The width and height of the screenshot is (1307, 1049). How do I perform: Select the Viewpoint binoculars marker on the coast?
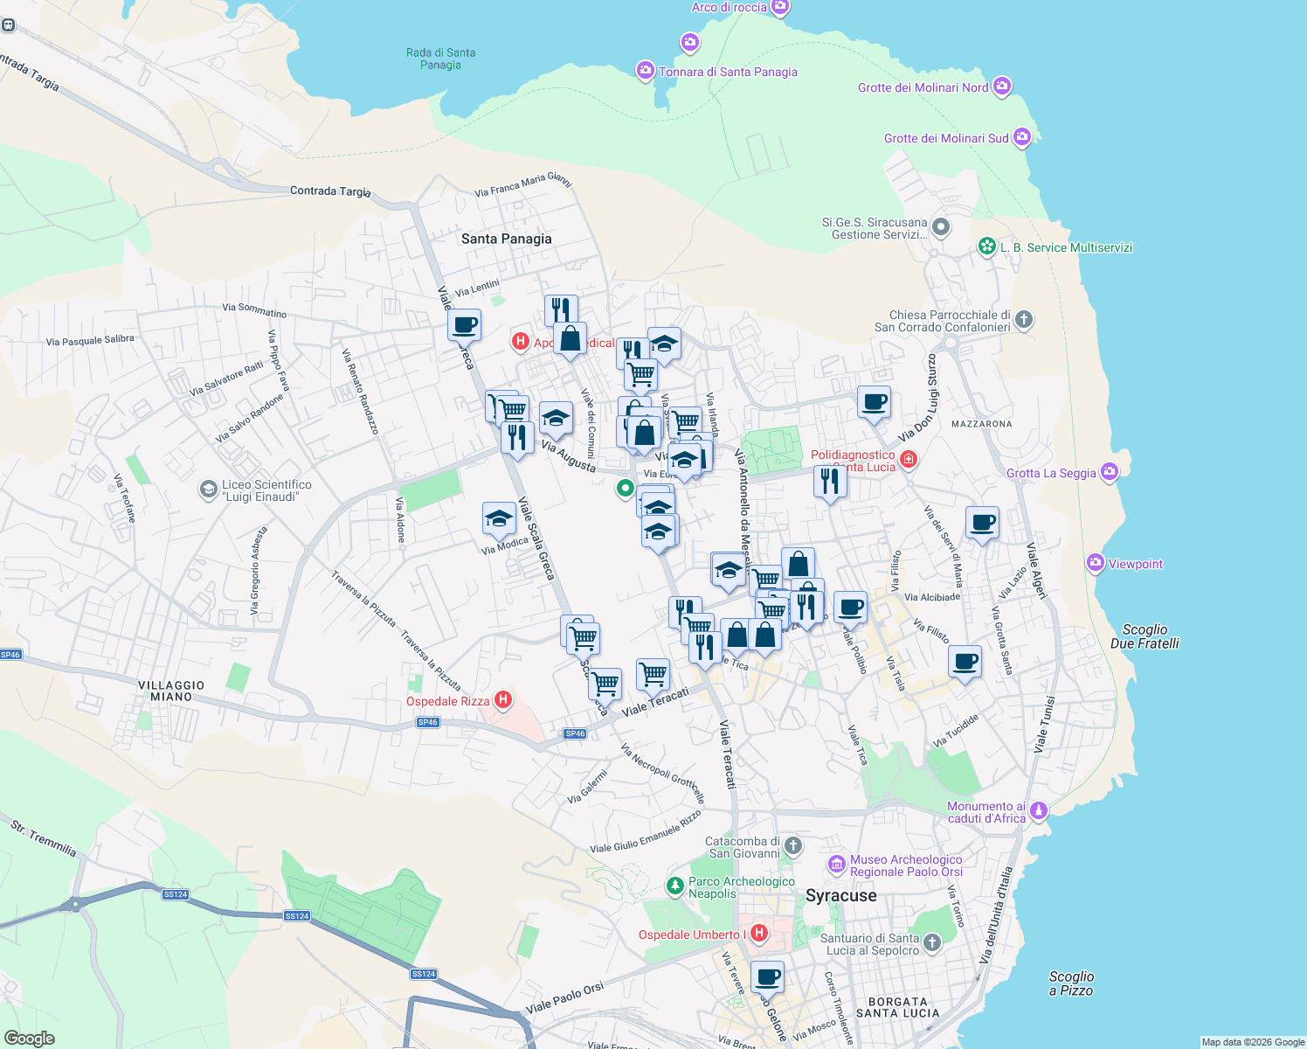point(1094,563)
